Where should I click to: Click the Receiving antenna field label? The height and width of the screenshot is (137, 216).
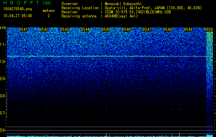pos(79,16)
